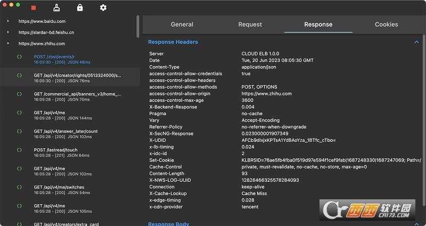Open the Cookies tab

387,25
